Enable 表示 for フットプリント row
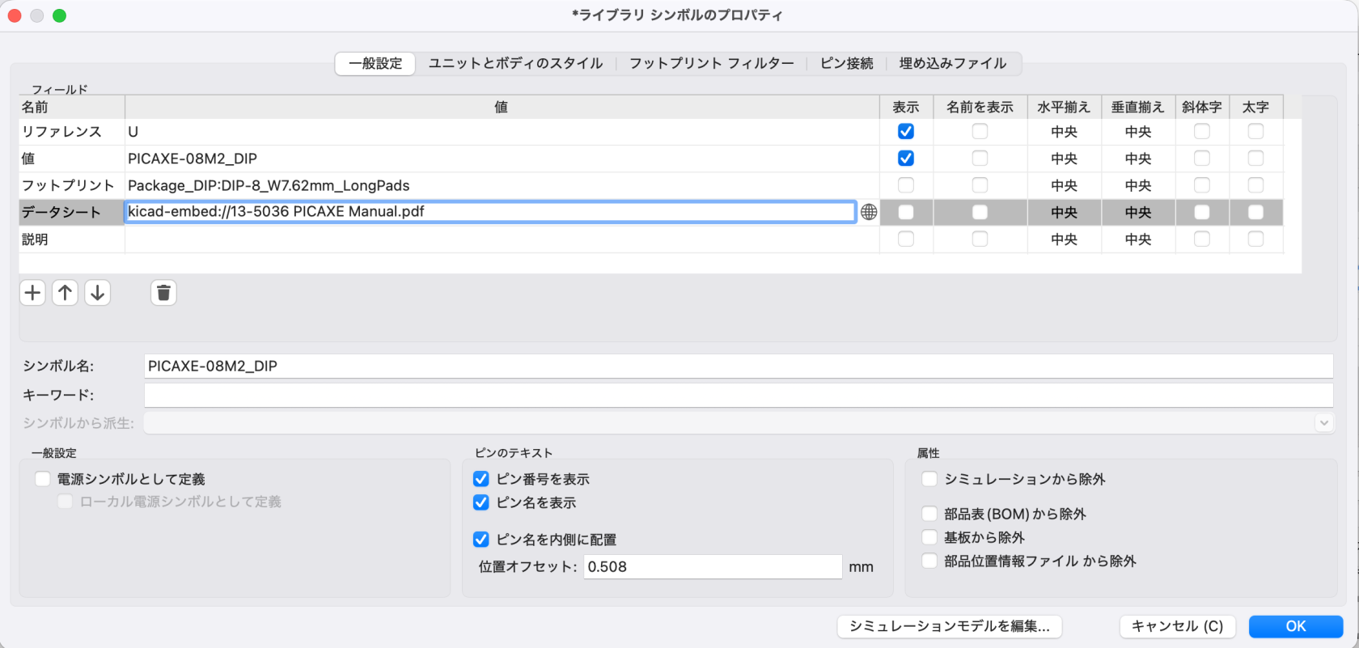The image size is (1359, 648). (906, 185)
